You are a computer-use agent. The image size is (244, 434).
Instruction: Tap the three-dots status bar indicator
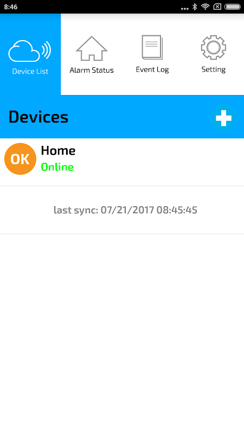(185, 9)
